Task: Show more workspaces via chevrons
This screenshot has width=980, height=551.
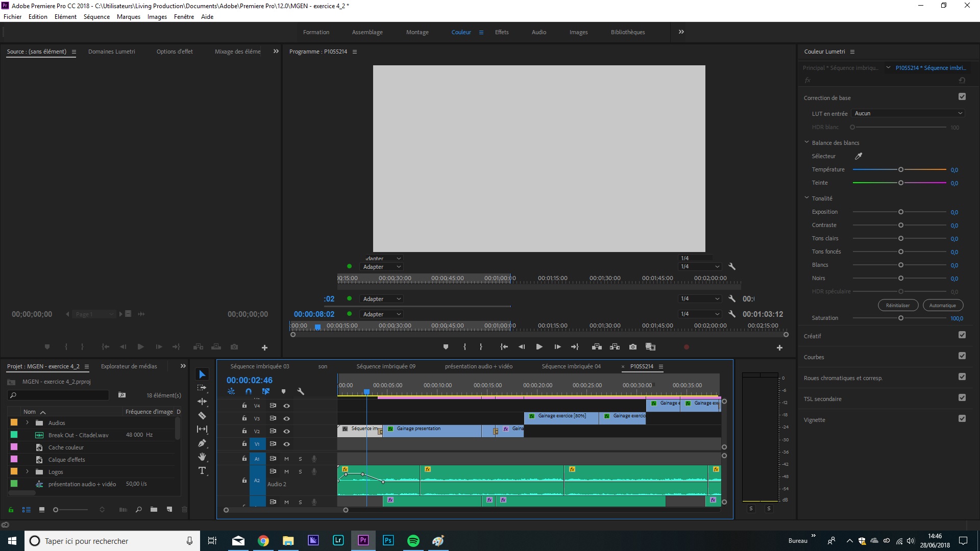Action: [x=681, y=32]
